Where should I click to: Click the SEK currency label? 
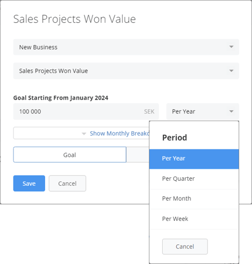(x=149, y=111)
